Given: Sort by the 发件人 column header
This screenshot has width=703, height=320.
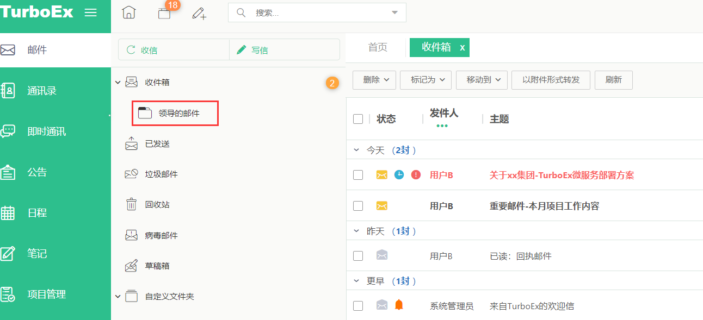Looking at the screenshot, I should (x=444, y=113).
